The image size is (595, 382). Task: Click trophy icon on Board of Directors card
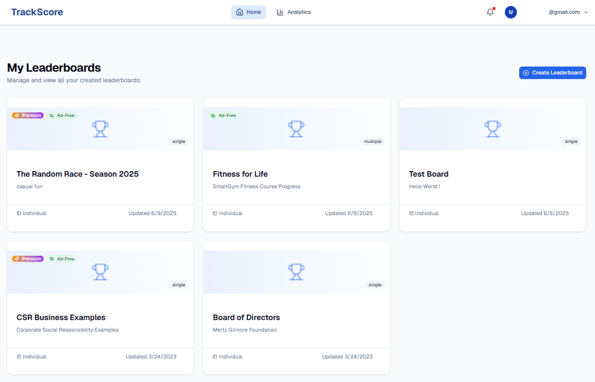296,272
